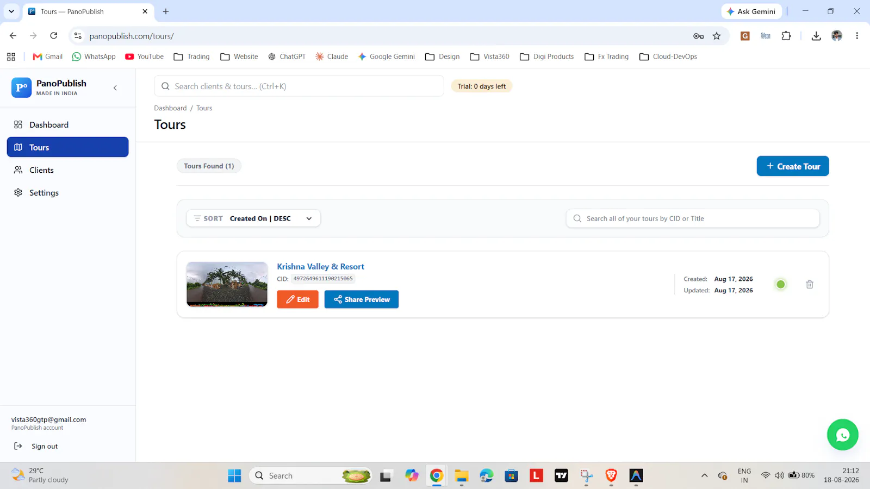
Task: Expand the Trading bookmarks folder
Action: 192,57
